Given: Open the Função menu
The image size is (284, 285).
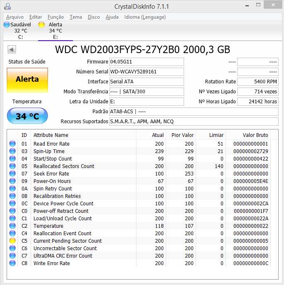Looking at the screenshot, I should tap(56, 17).
